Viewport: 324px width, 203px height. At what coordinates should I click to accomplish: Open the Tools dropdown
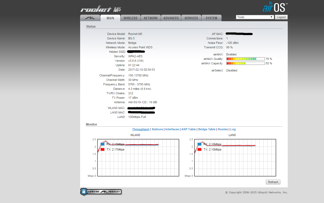point(255,17)
